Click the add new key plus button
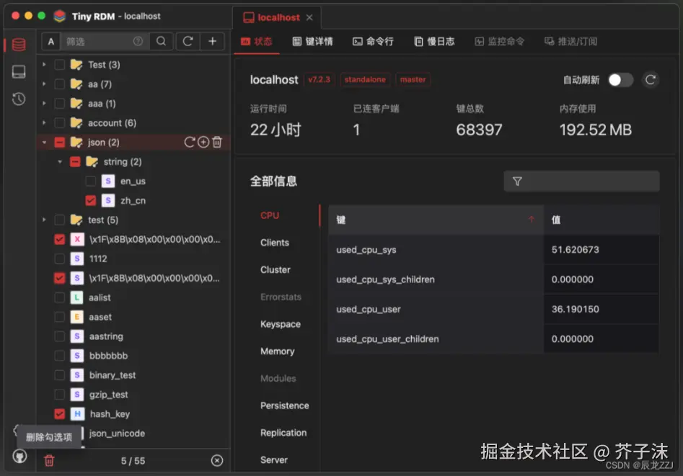Screen dimensions: 683x476 pos(212,42)
